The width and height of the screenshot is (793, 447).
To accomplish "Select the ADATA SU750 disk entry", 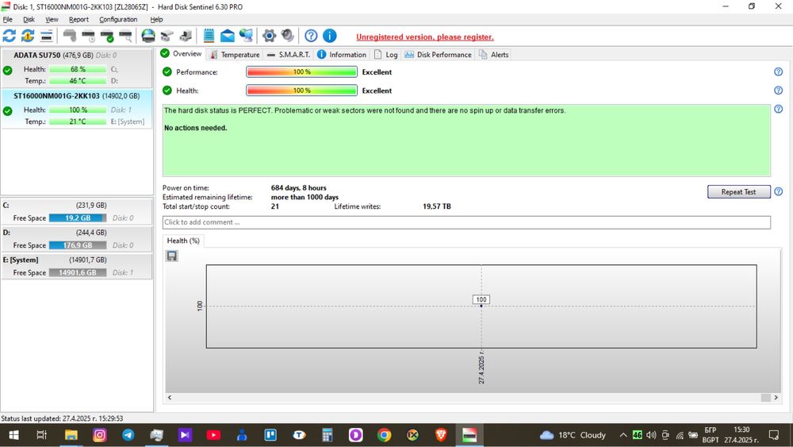I will click(77, 67).
